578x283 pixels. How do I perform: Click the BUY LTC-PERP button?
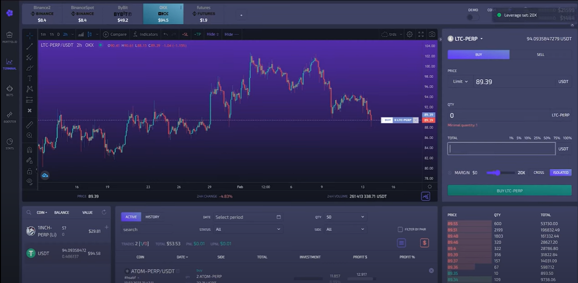[x=509, y=191]
